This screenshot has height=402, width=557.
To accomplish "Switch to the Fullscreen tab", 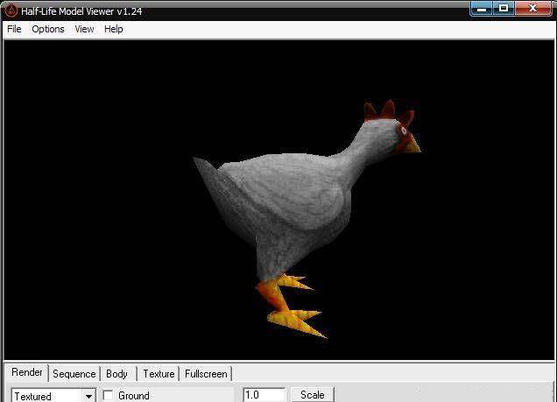I will coord(206,374).
